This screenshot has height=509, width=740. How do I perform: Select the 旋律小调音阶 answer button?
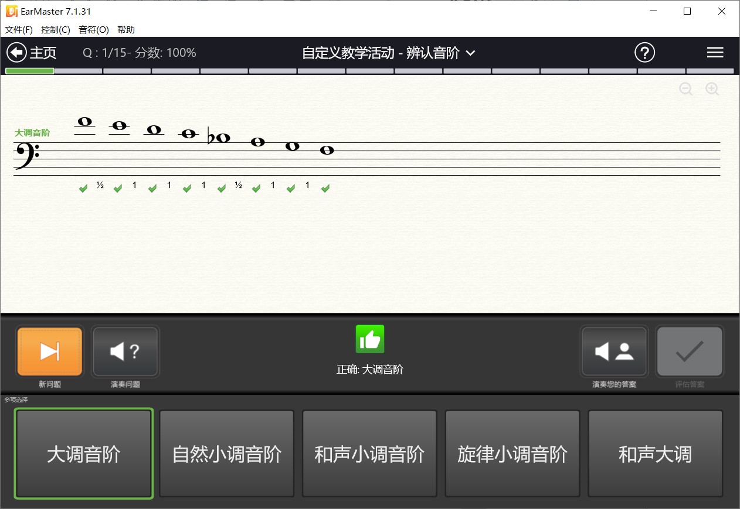coord(512,453)
